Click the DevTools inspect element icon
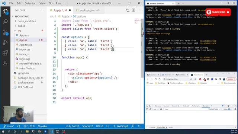This screenshot has height=134, width=238. [x=147, y=106]
